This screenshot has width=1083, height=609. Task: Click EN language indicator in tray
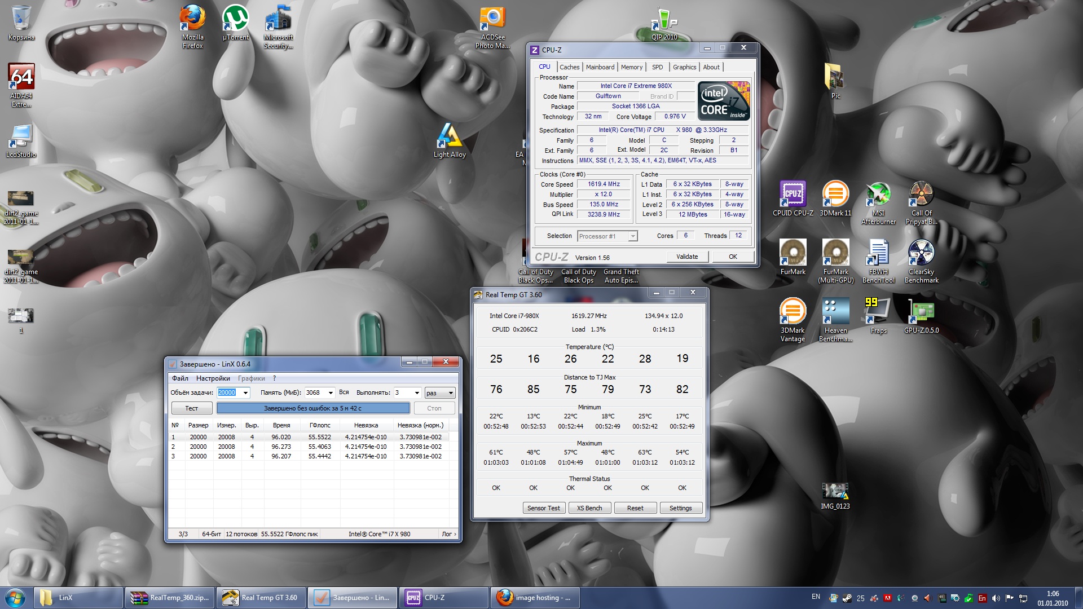[x=816, y=597]
